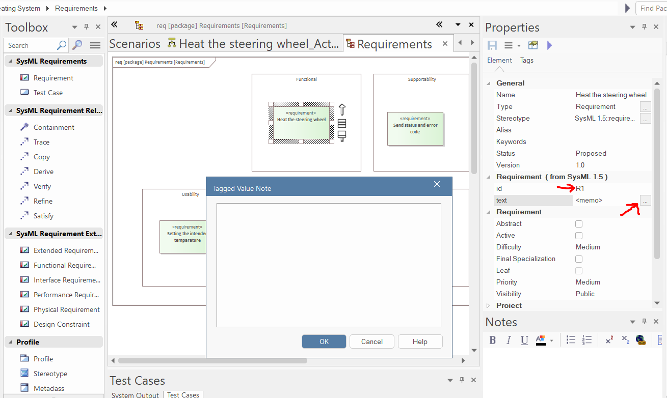The width and height of the screenshot is (667, 398).
Task: Click the Save icon in Properties
Action: coord(492,45)
